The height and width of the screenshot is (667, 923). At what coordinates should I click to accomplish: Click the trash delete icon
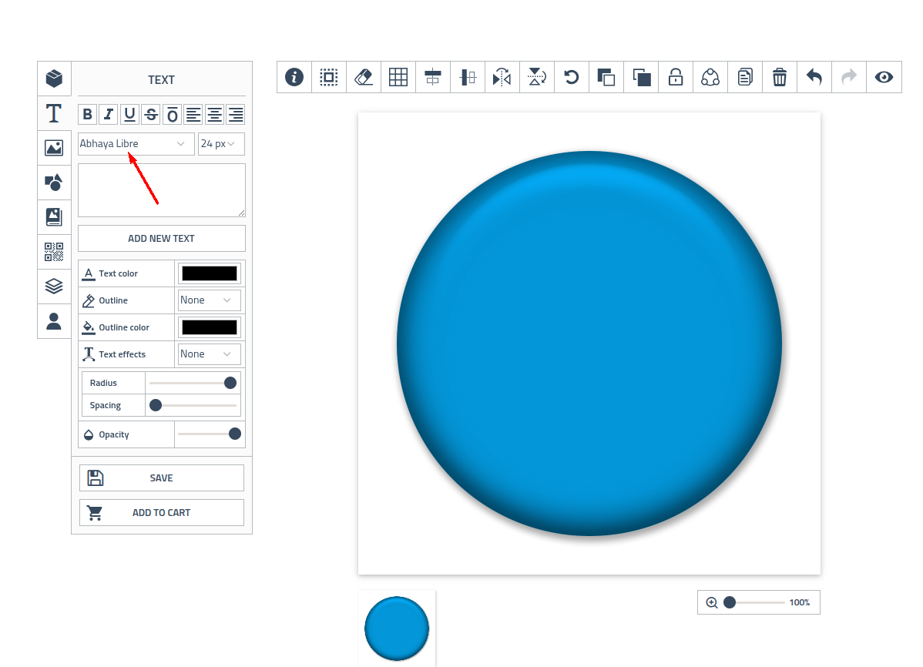[780, 77]
